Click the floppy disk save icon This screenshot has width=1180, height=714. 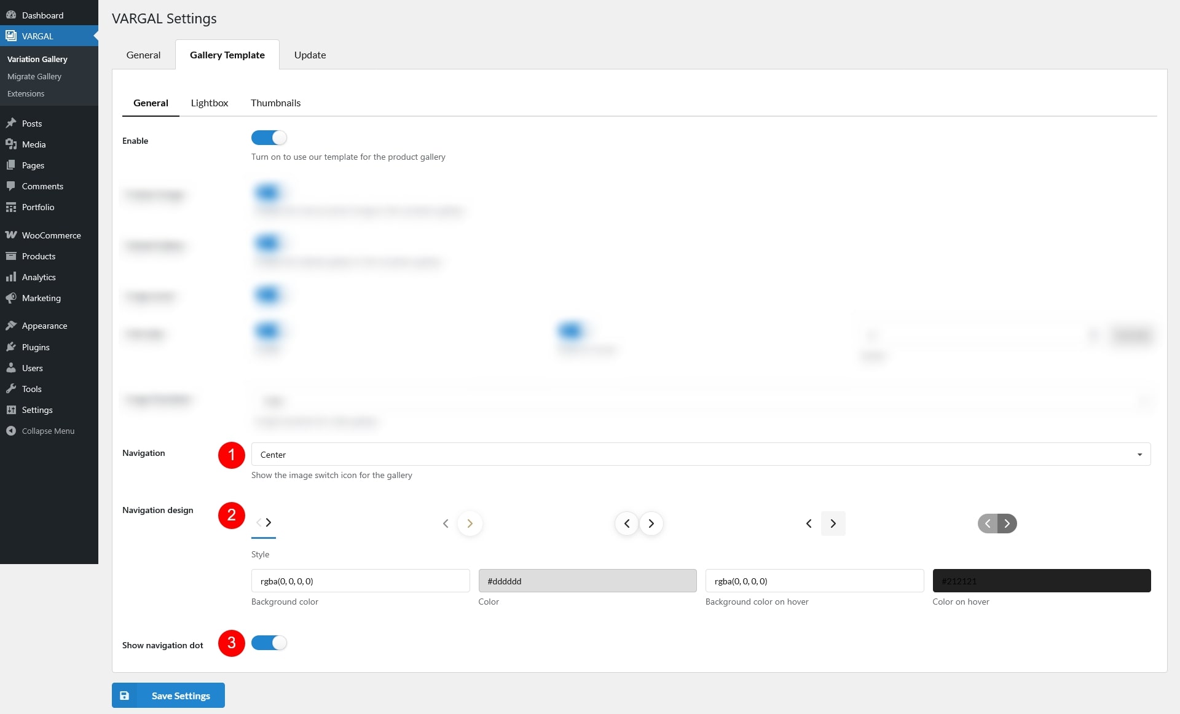click(124, 696)
